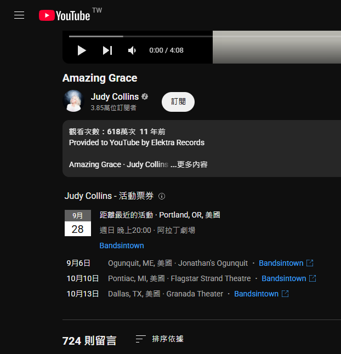
Task: Click the sort lines icon by 排序依據
Action: click(x=141, y=339)
